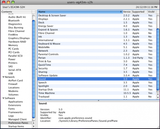
Task: Select the QuickTime row
Action: point(97,65)
